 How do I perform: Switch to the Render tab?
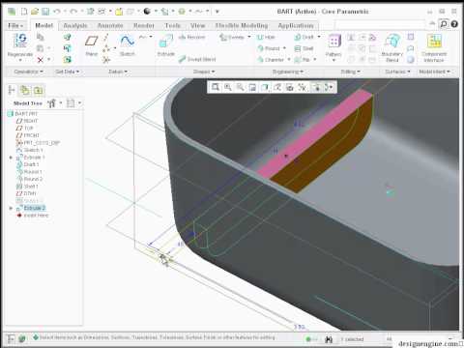pos(144,25)
